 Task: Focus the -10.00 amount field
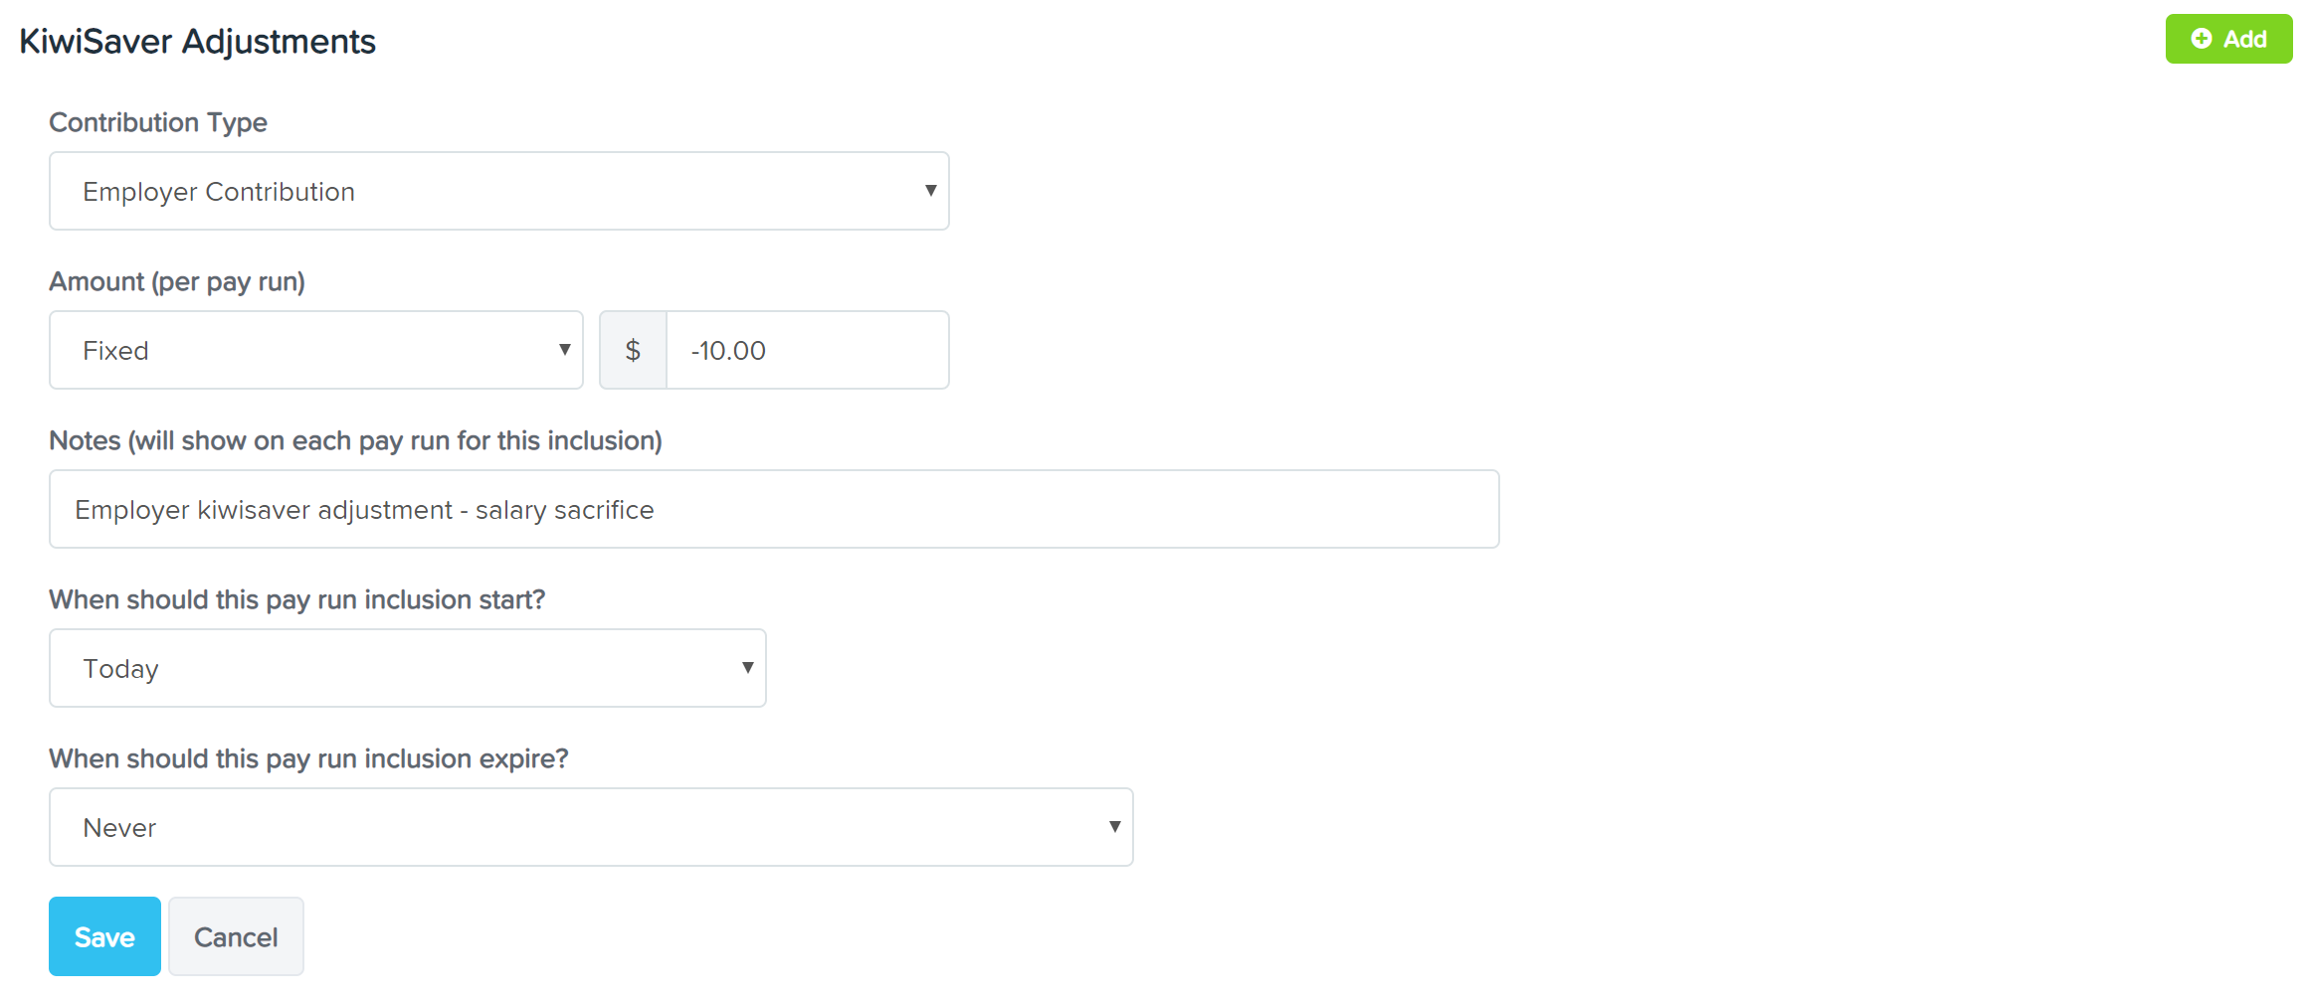(x=807, y=350)
